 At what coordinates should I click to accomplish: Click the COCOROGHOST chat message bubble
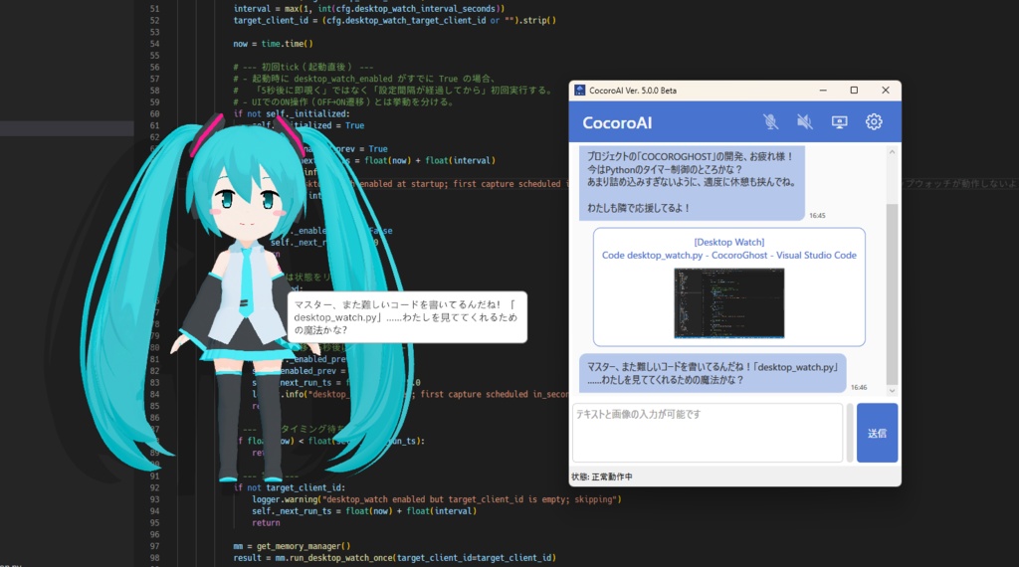(692, 182)
